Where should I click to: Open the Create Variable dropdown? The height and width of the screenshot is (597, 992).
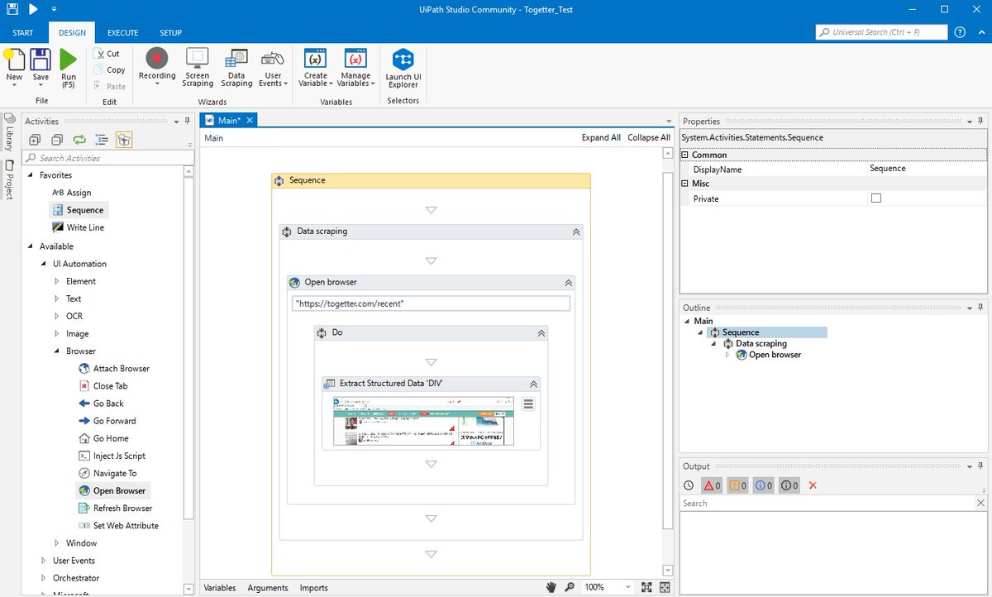315,67
